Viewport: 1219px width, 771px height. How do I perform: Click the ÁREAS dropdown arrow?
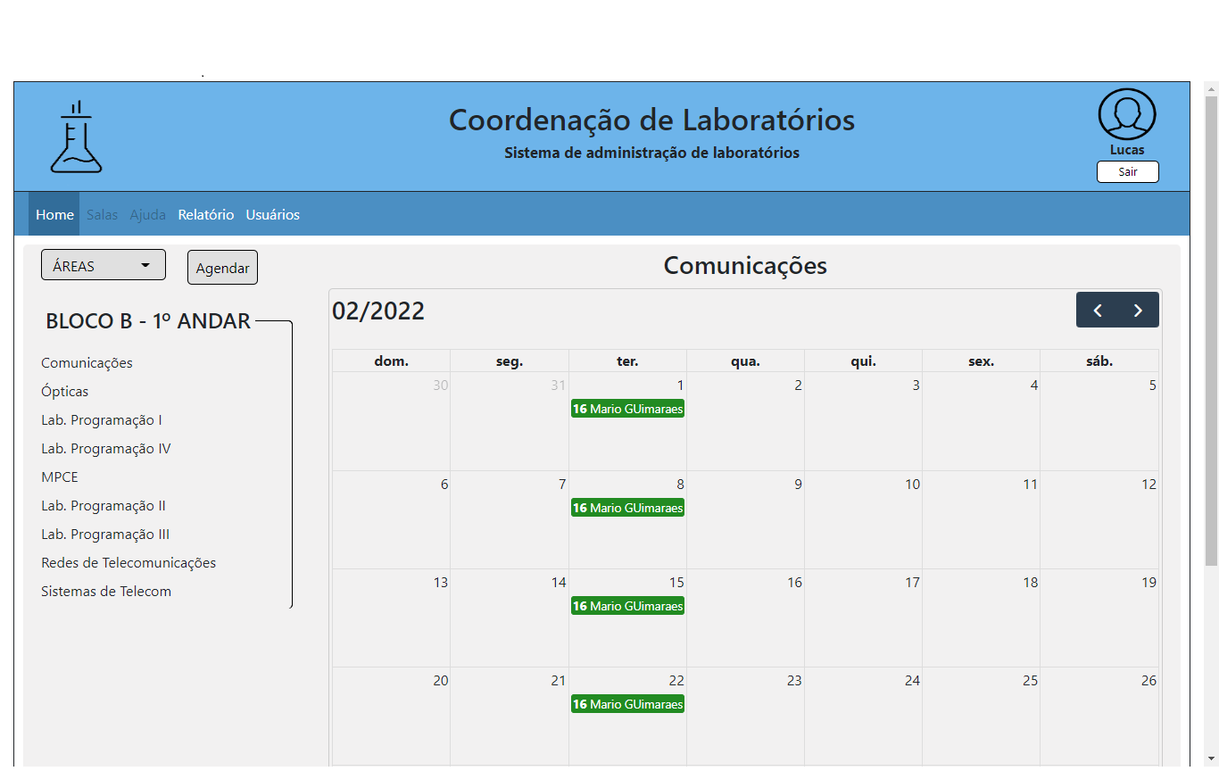146,264
